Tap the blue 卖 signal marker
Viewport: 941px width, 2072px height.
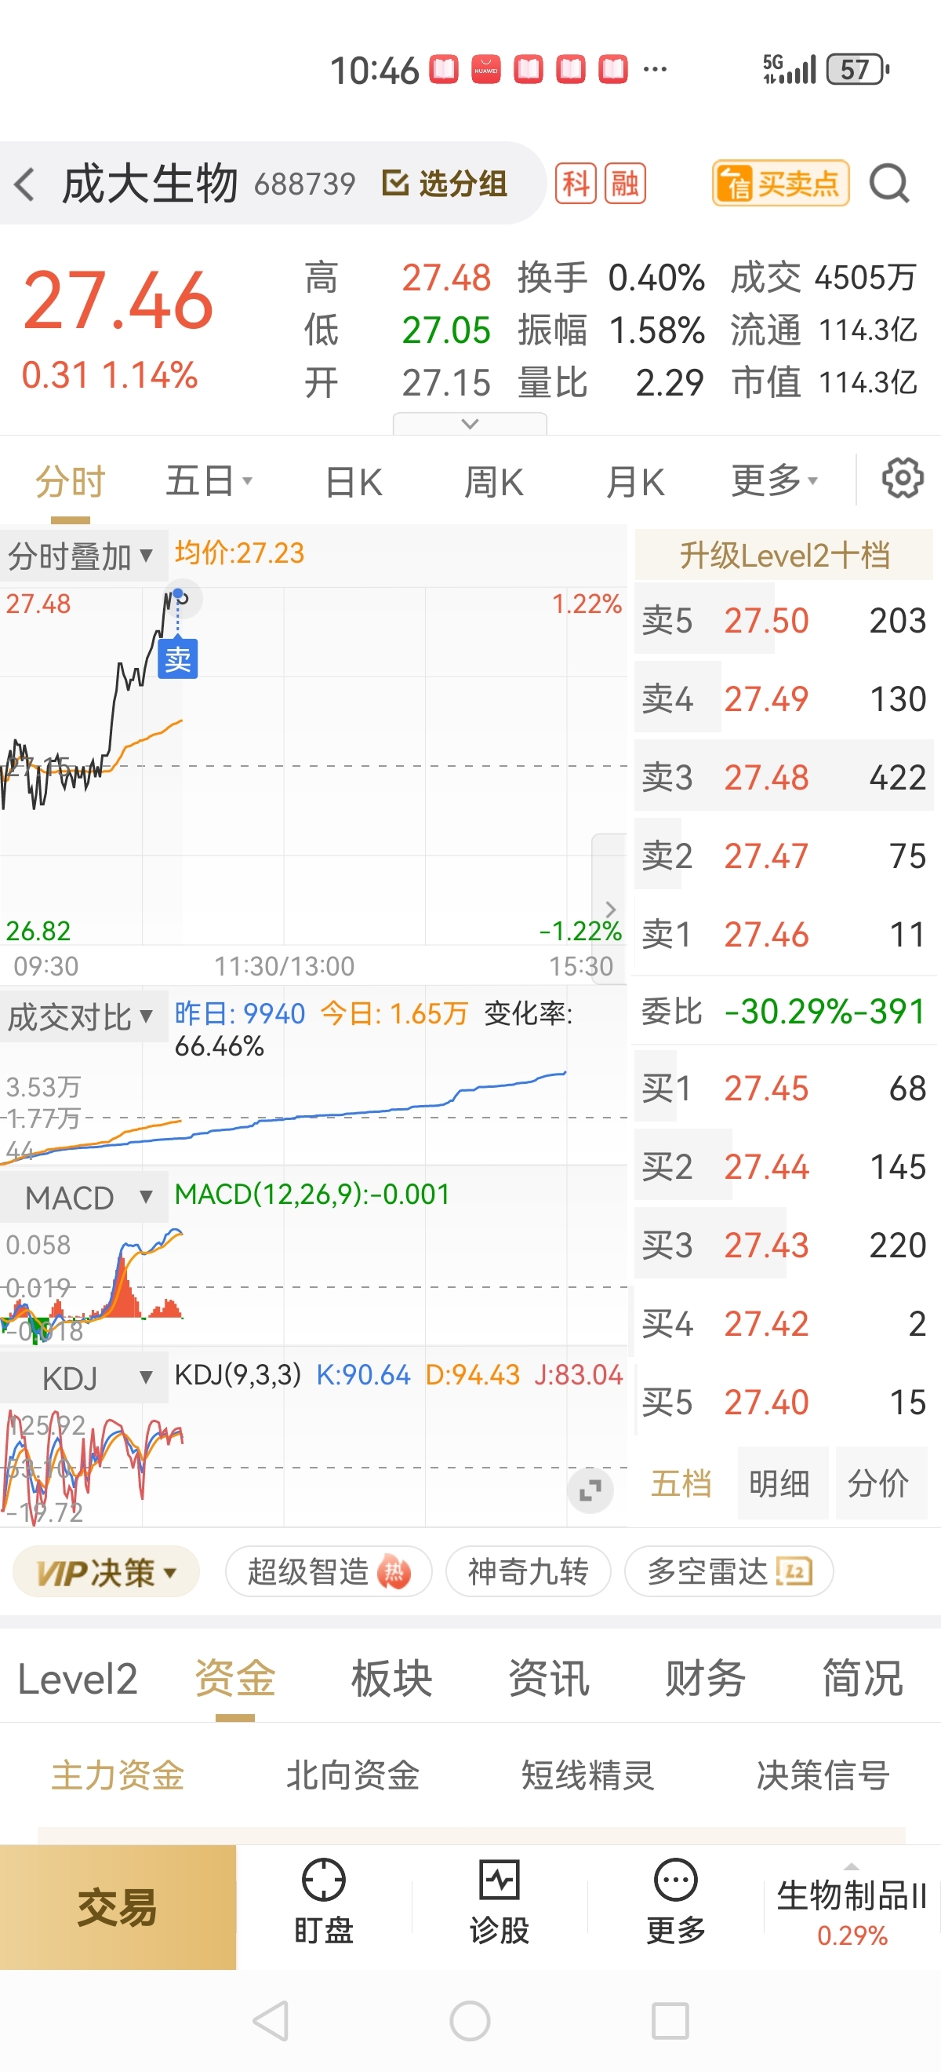point(177,659)
